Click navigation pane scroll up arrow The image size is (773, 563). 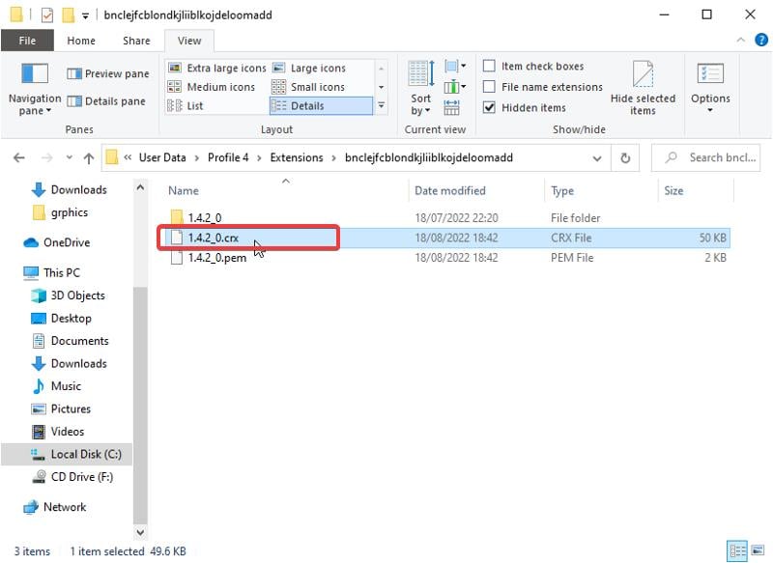(x=140, y=187)
